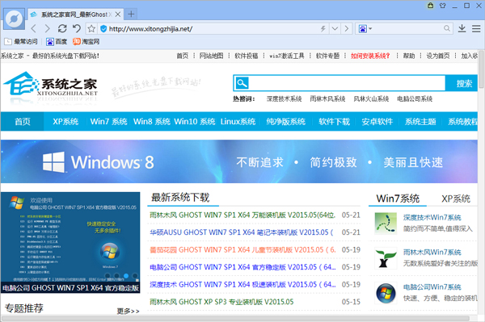Screen dimensions: 485x322
Task: Click the magnifier in browser search box
Action: (x=447, y=28)
